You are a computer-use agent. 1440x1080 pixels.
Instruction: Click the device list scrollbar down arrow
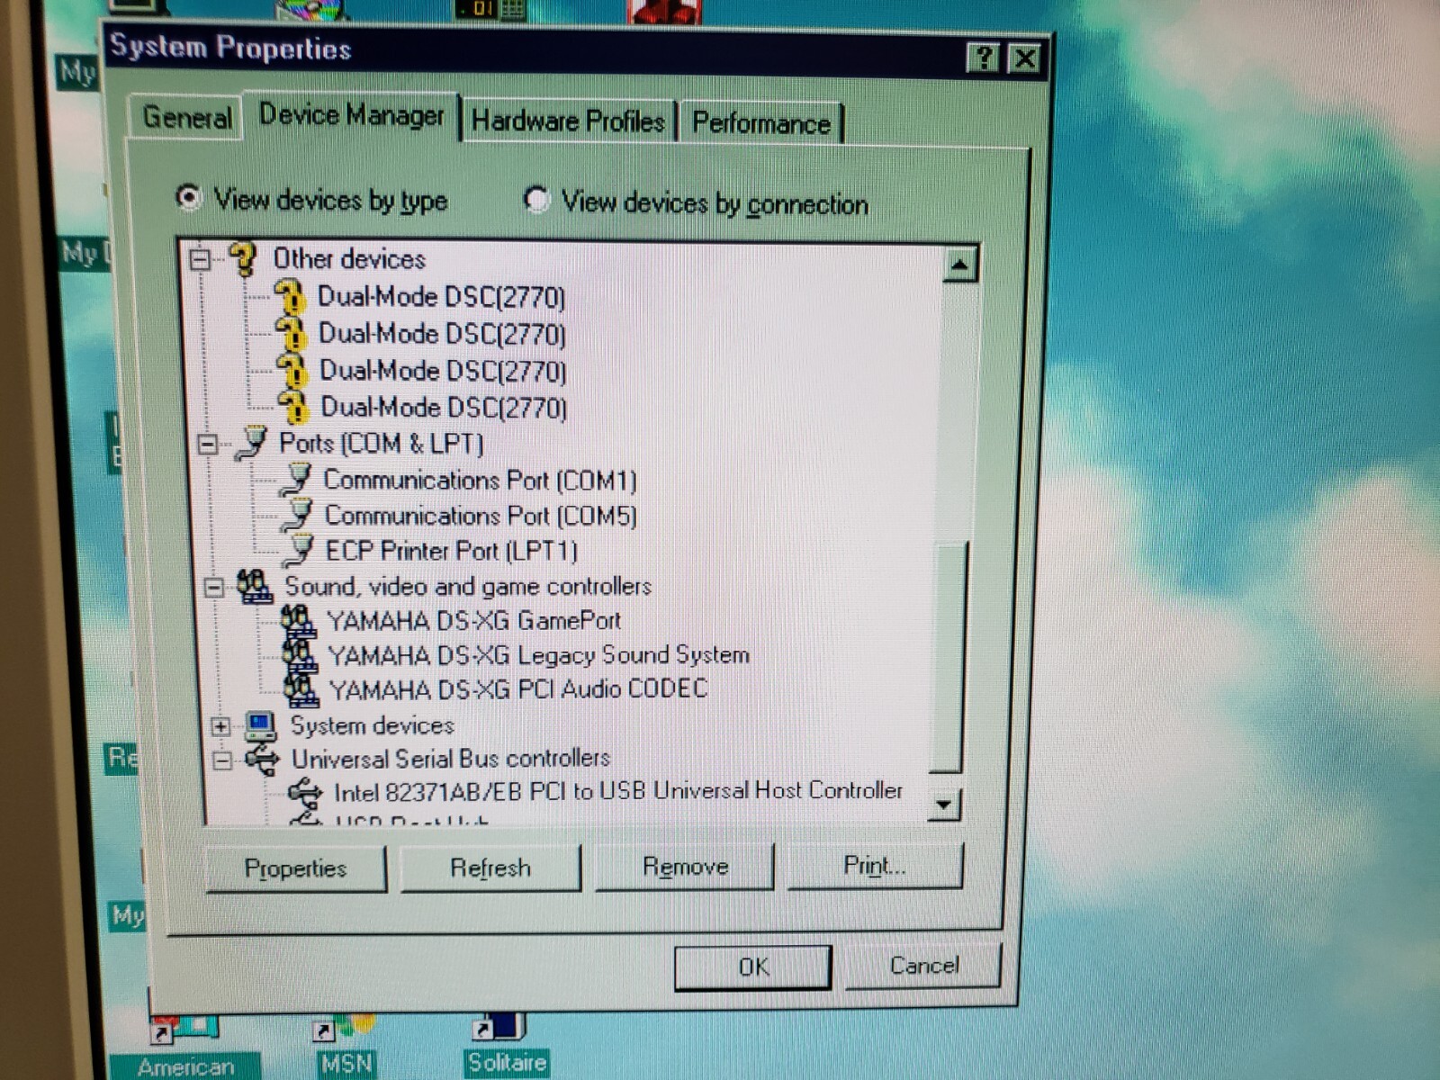pos(944,805)
